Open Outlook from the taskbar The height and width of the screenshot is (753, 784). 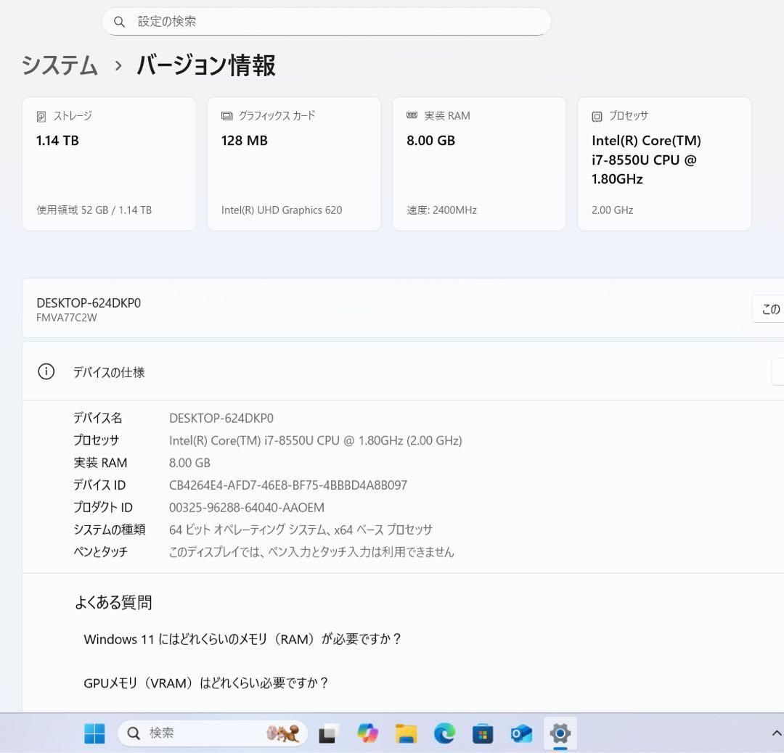[x=521, y=733]
